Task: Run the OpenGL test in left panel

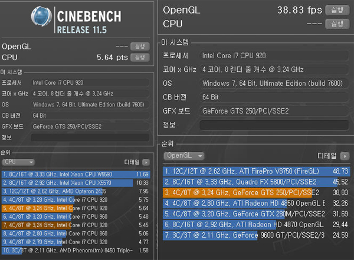Action: point(140,46)
